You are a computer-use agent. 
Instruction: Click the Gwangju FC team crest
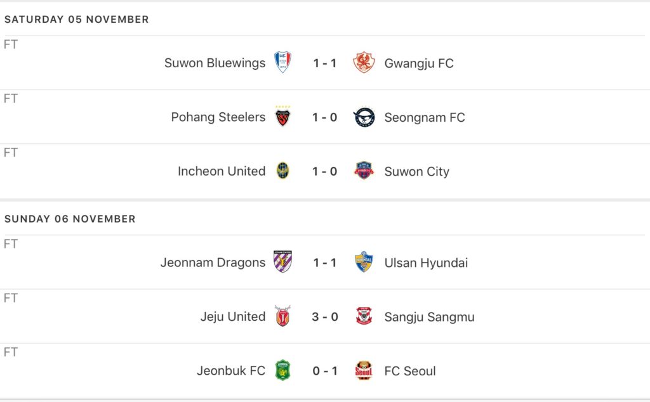click(x=364, y=63)
